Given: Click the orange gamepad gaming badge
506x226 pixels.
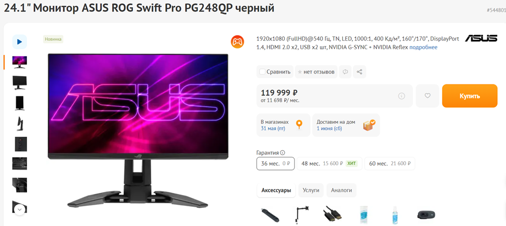Looking at the screenshot, I should (237, 42).
